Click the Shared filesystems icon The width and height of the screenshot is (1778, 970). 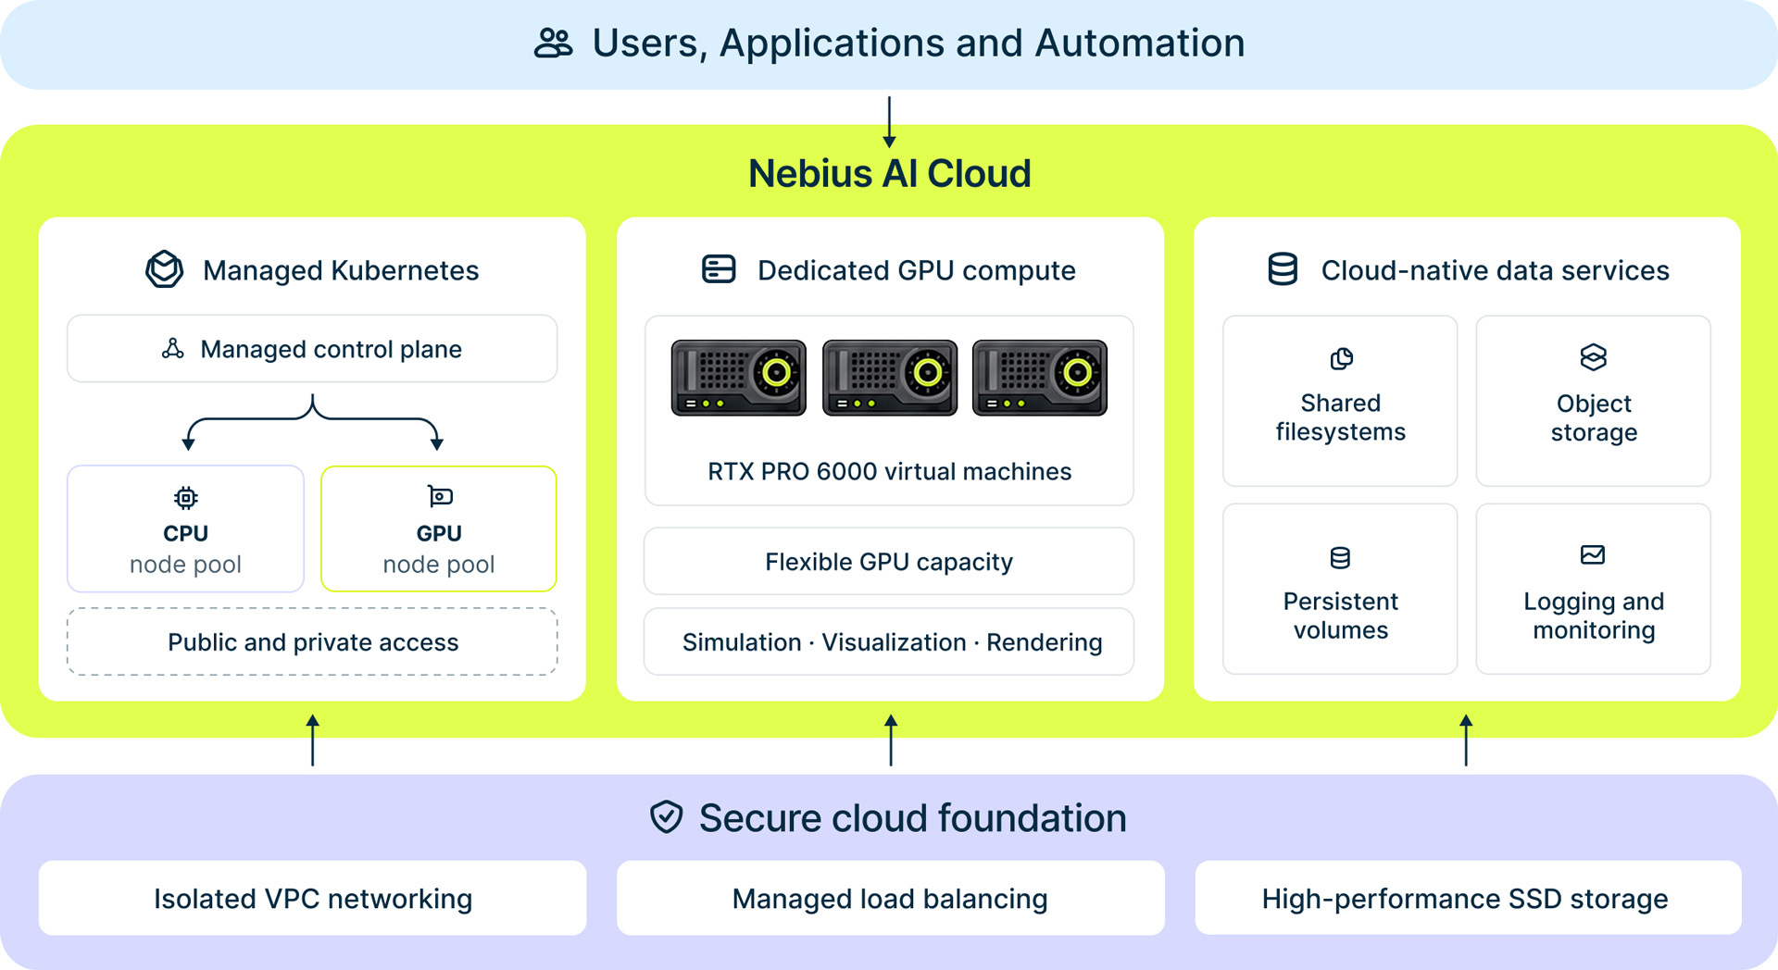pyautogui.click(x=1341, y=359)
